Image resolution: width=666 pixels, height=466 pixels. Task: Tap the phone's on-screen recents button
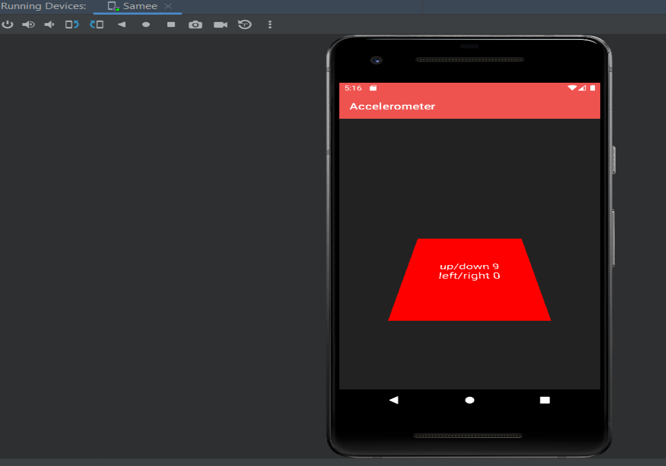click(545, 400)
